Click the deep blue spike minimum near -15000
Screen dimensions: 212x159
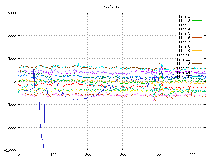pyautogui.click(x=44, y=149)
